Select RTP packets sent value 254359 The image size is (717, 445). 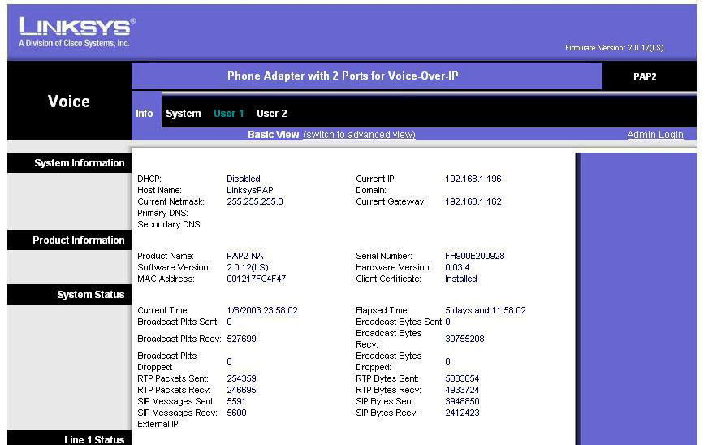coord(241,378)
